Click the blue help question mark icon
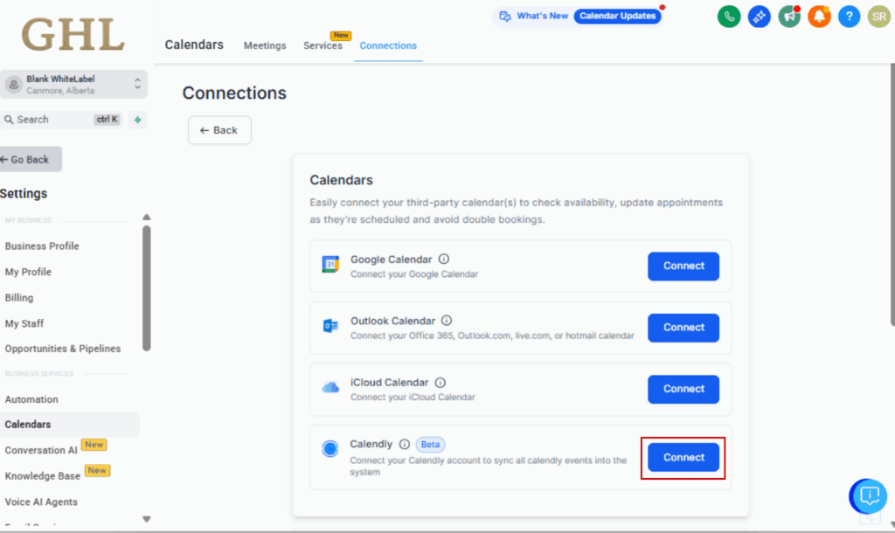The width and height of the screenshot is (895, 533). [x=849, y=17]
